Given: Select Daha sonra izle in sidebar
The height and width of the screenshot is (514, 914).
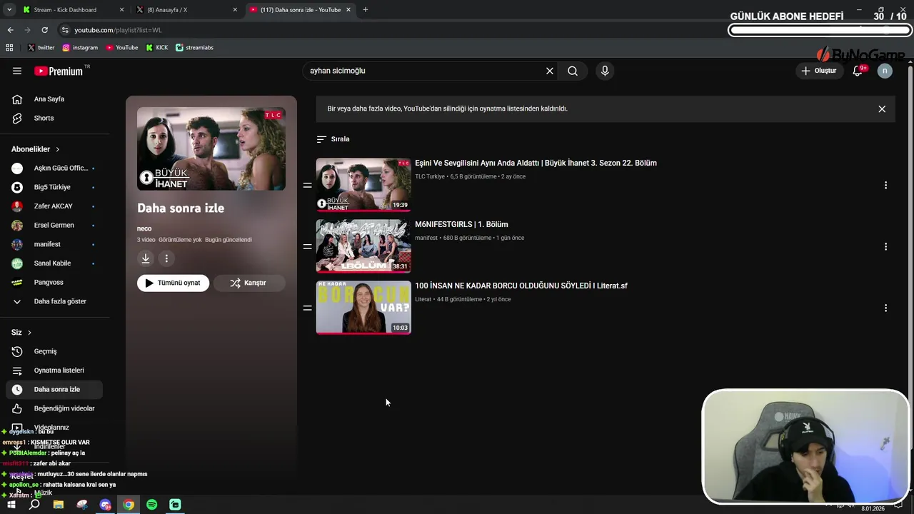Looking at the screenshot, I should coord(54,390).
